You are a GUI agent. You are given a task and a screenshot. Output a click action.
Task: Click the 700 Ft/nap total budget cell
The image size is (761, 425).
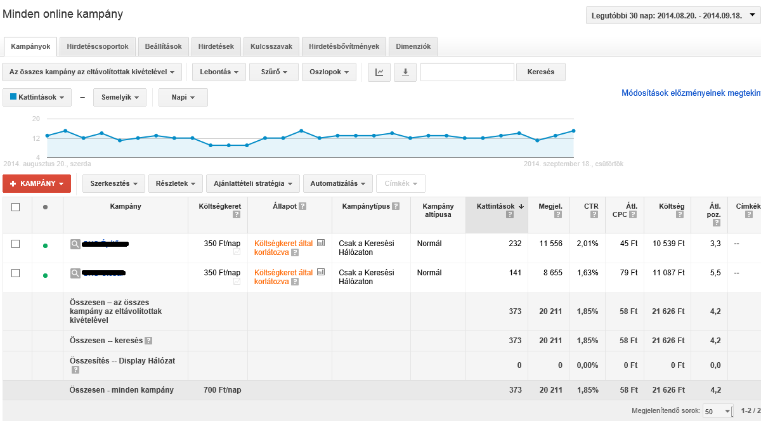click(x=222, y=390)
